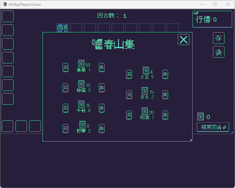Sell 巢基 with the 卖 button
This screenshot has height=188, width=235.
coord(102,67)
